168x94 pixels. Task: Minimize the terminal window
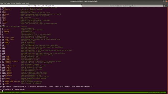163,1
